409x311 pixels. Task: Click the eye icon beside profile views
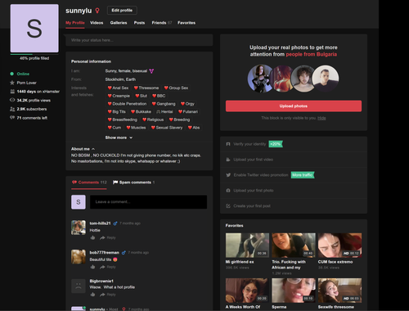pyautogui.click(x=12, y=100)
